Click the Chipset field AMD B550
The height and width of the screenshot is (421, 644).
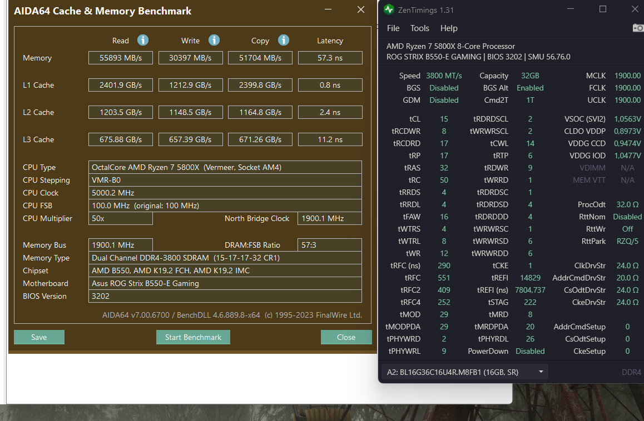pyautogui.click(x=225, y=270)
